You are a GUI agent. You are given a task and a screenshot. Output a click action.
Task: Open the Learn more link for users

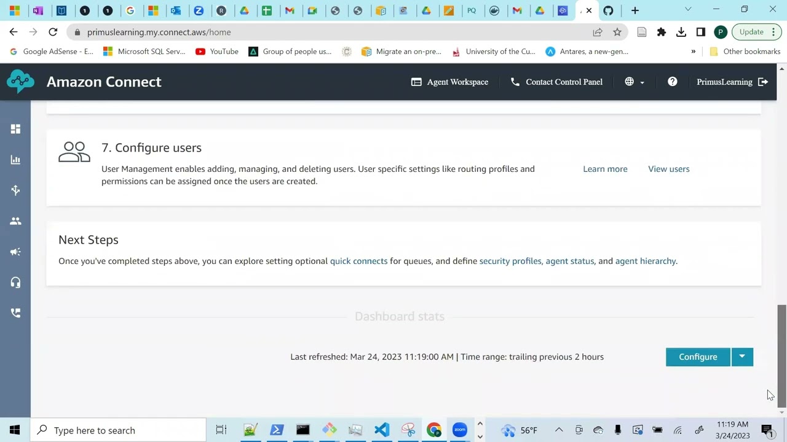coord(605,169)
